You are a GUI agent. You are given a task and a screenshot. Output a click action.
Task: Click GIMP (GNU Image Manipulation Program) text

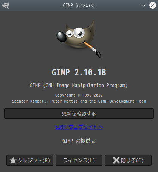coord(79,86)
